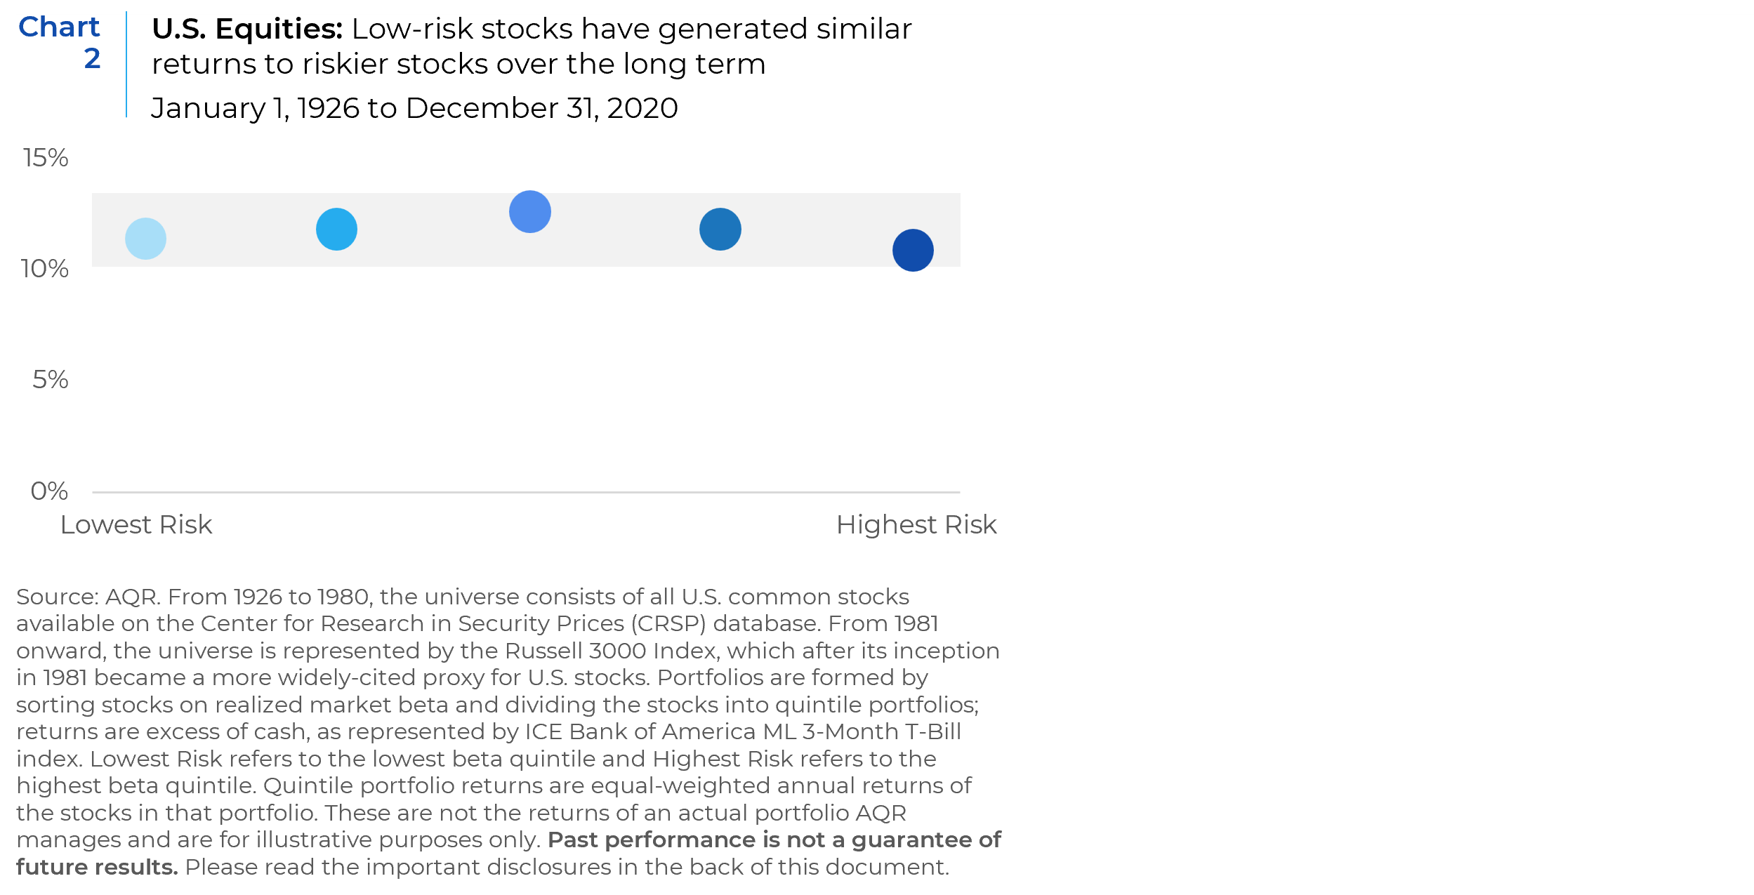Click the 'Lowest Risk' axis label
Viewport: 1754px width, 895px height.
pos(136,524)
